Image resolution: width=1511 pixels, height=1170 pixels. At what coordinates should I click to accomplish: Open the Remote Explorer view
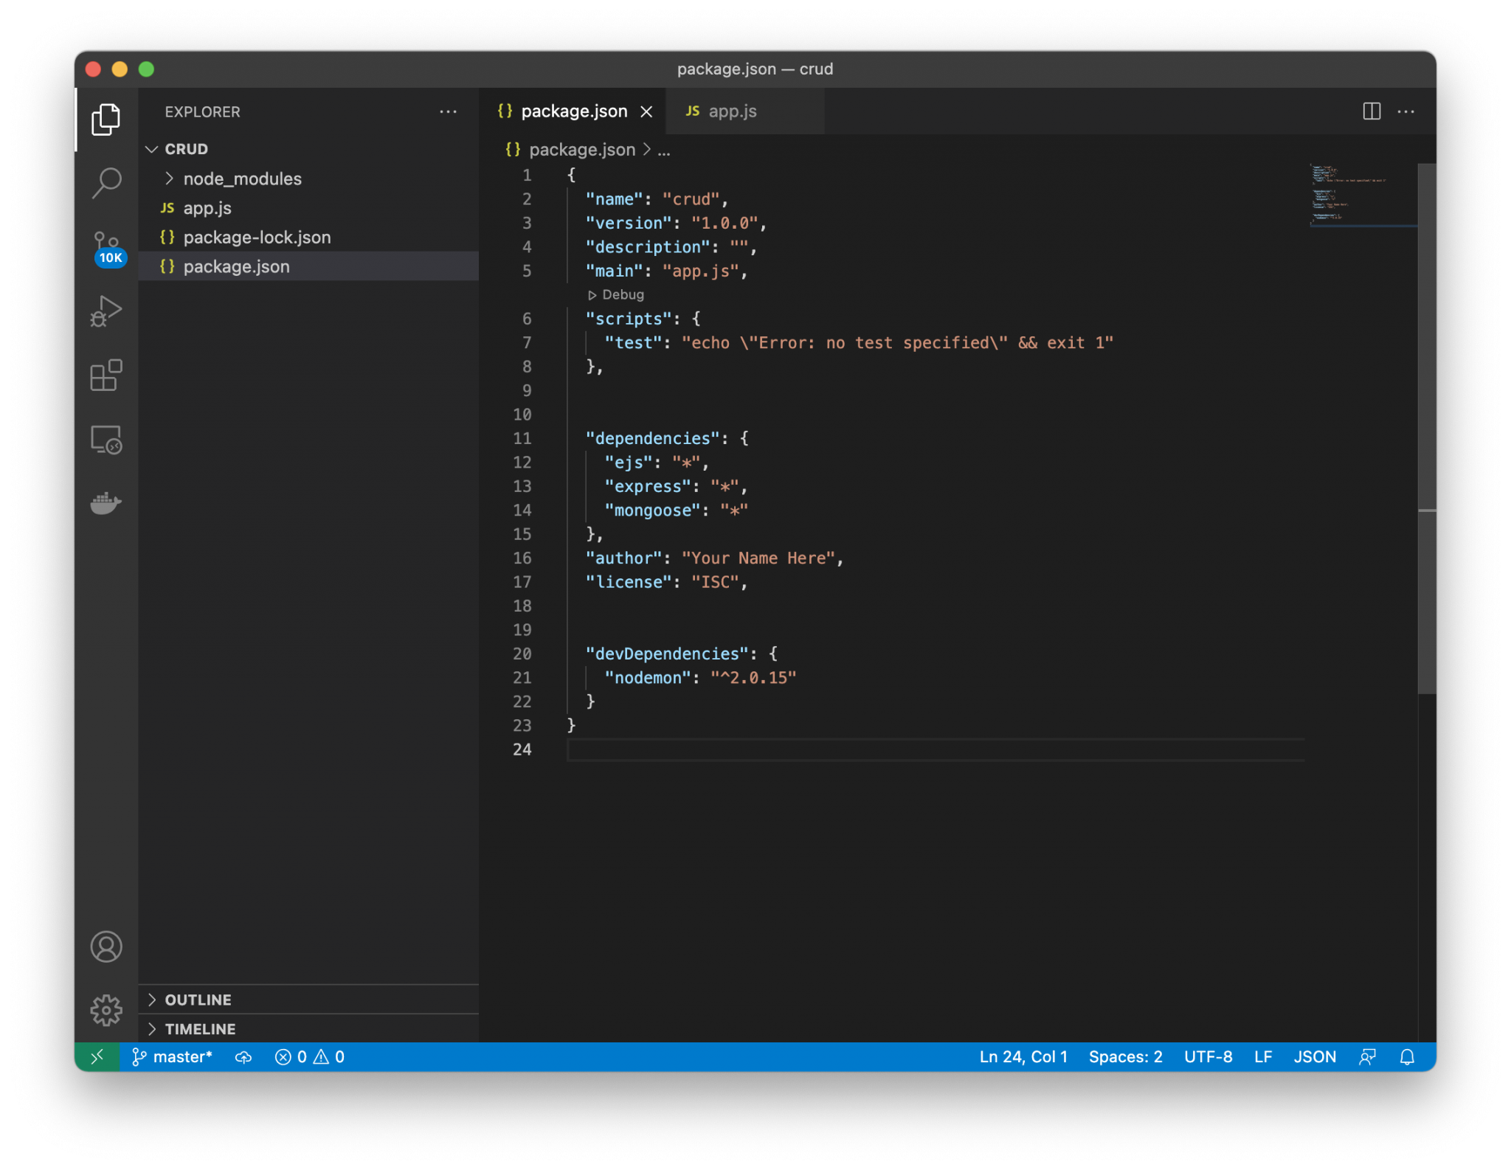(106, 439)
